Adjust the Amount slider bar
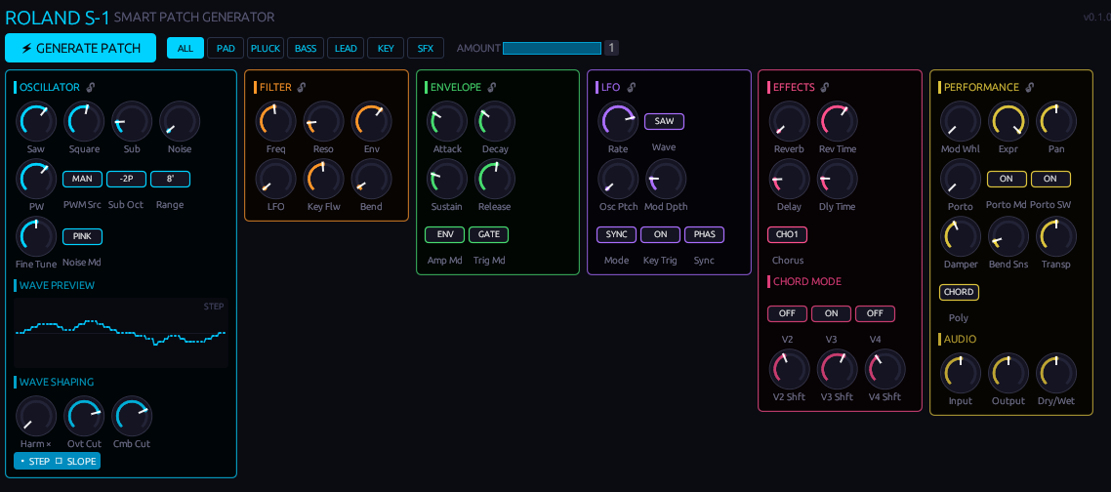Screen dimensions: 1111x492 click(552, 48)
